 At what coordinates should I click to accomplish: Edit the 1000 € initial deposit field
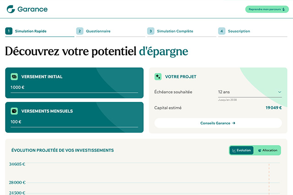coord(74,88)
